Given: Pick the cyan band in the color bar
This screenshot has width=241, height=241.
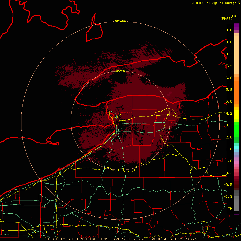Looking at the screenshot, I should pos(236,147).
